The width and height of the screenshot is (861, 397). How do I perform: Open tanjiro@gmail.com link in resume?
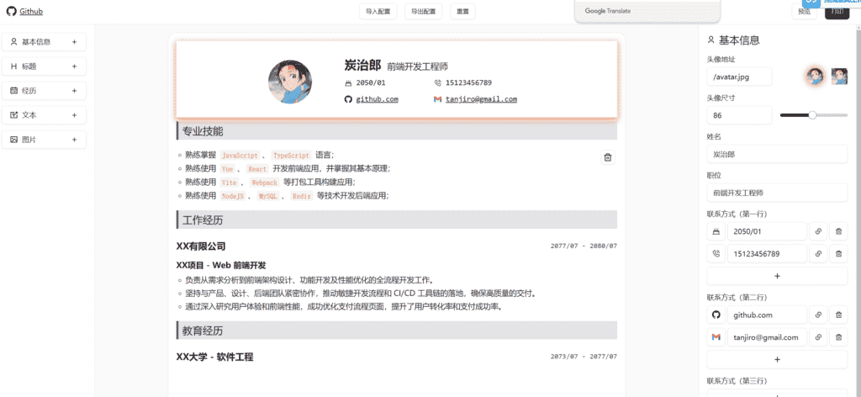tap(481, 99)
